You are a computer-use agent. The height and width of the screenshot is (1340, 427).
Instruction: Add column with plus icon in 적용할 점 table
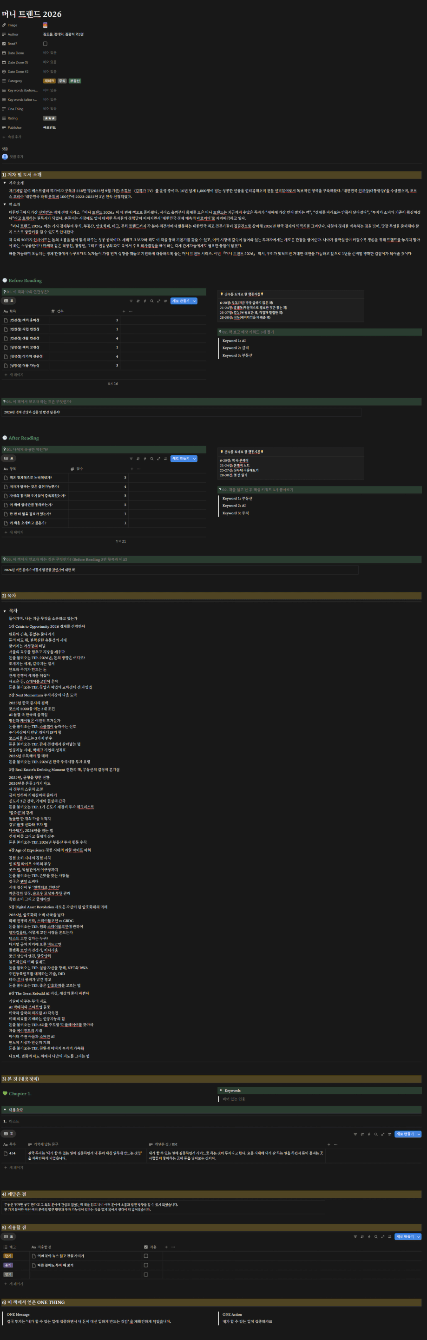click(166, 1247)
